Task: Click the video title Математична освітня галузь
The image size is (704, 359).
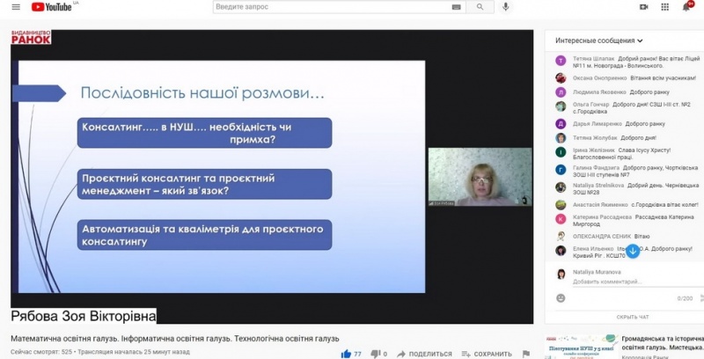Action: coord(174,339)
